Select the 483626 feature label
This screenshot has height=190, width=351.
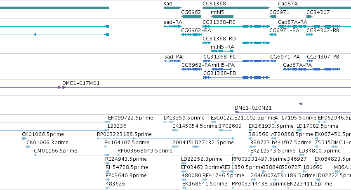pos(115,184)
